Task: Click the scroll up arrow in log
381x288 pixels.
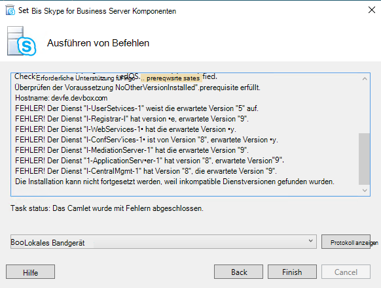Action: 365,78
